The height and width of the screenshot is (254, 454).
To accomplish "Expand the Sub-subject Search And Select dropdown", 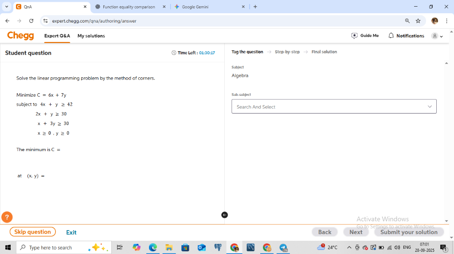I will tap(334, 106).
